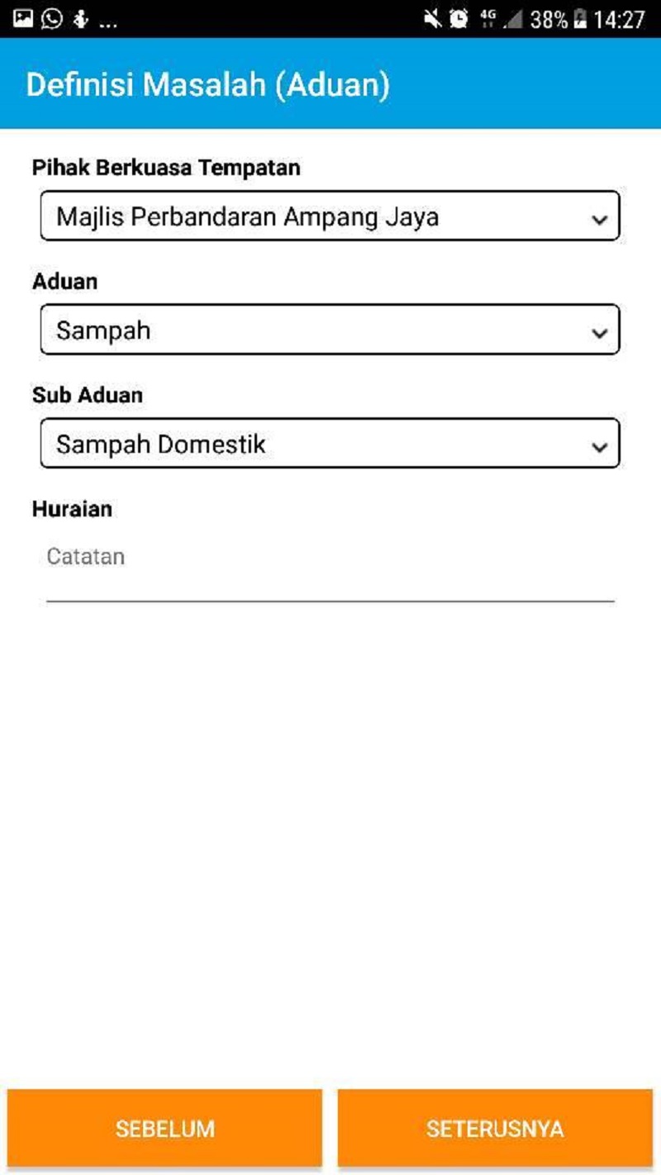Tap the SEBELUM button
Screen dimensions: 661x1175
(165, 1127)
